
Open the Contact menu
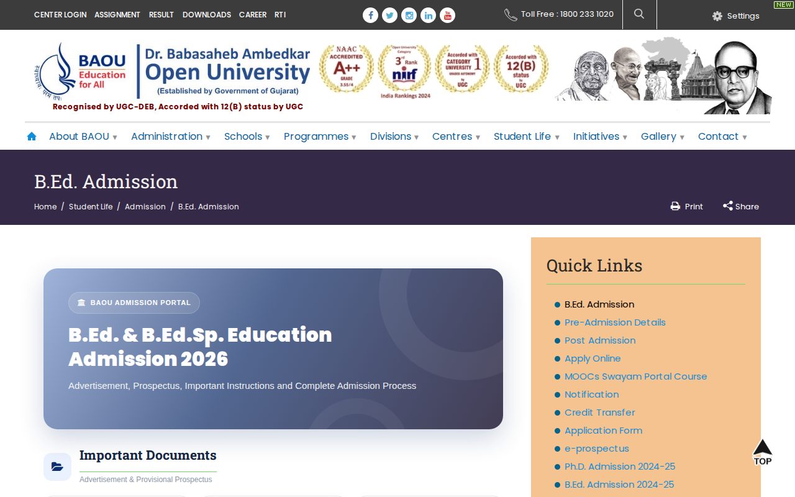723,137
